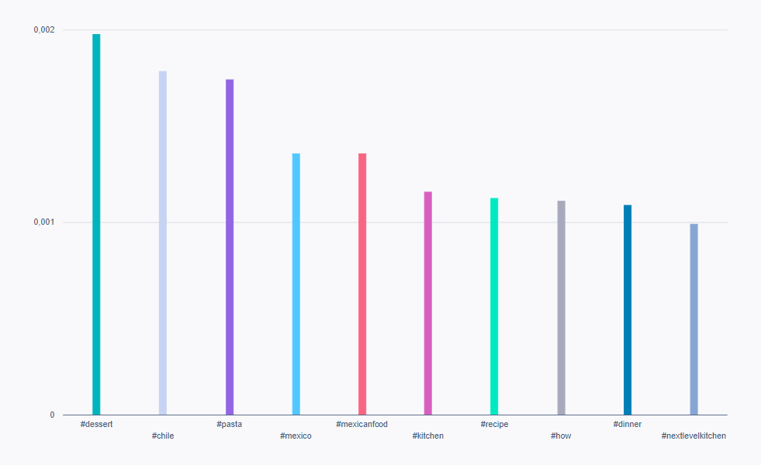Click the coral red #mexicanfood bar
Image resolution: width=761 pixels, height=465 pixels.
(362, 284)
